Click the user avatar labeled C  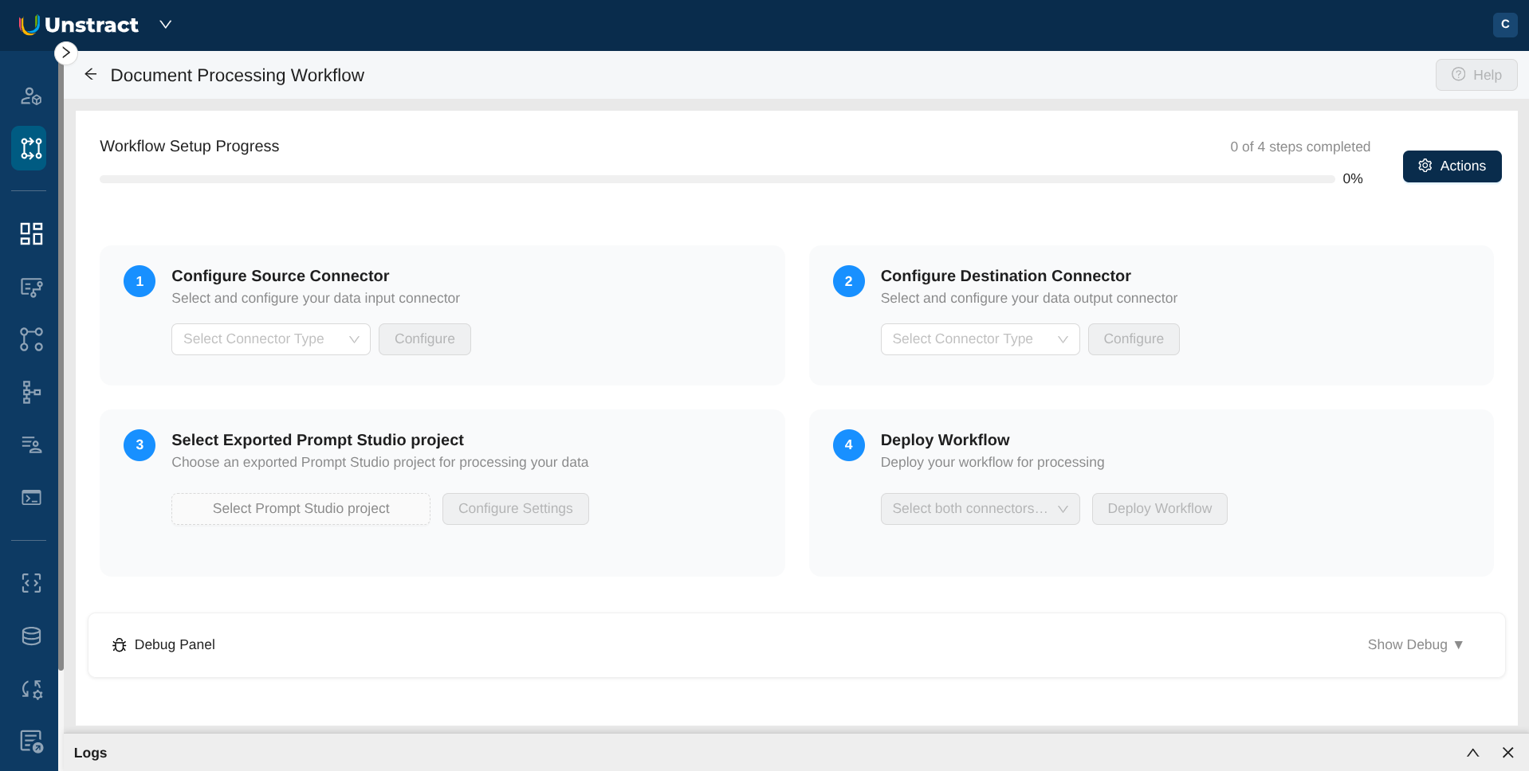pyautogui.click(x=1504, y=25)
